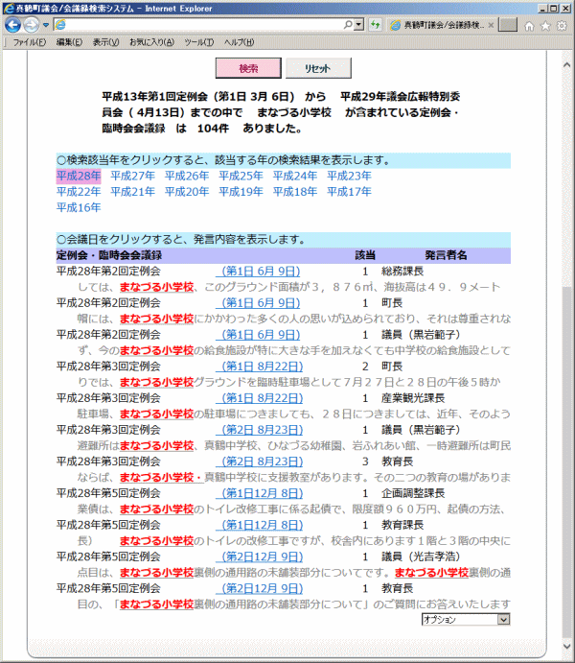Open the 編集(E) menu
This screenshot has width=575, height=663.
pyautogui.click(x=69, y=42)
